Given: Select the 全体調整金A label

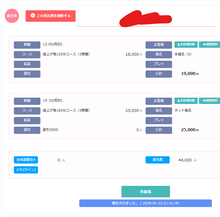Looking at the screenshot, I should point(26,160).
